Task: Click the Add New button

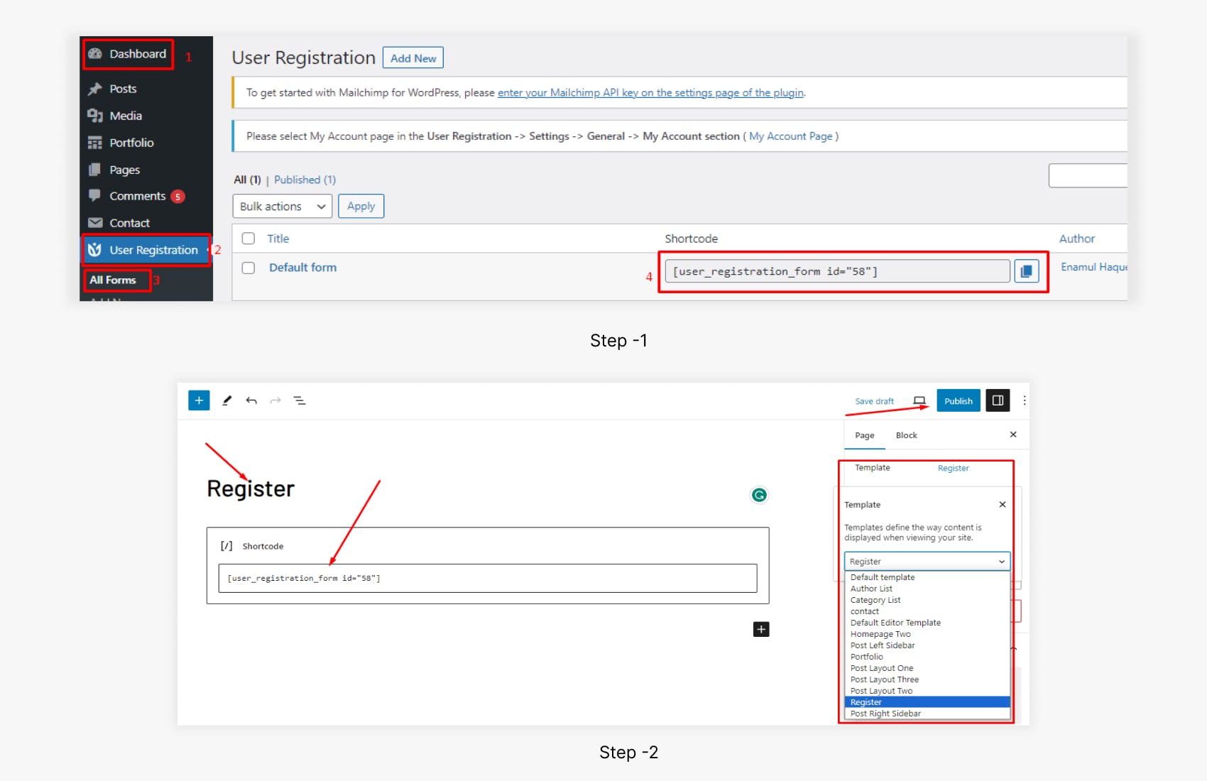Action: pos(413,58)
